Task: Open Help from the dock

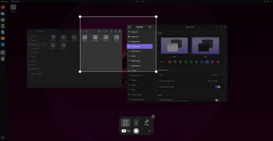Action: [x=3, y=45]
